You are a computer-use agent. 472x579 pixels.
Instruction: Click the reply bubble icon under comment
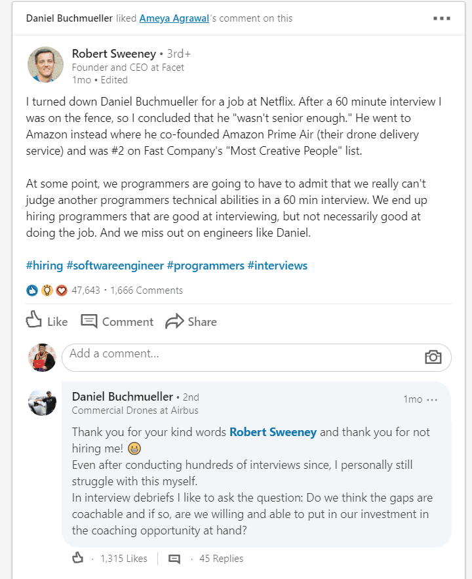pyautogui.click(x=174, y=559)
